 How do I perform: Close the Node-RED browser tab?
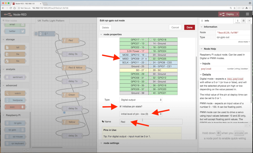(40, 4)
